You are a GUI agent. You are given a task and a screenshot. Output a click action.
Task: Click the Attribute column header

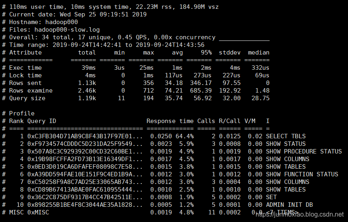(x=25, y=52)
